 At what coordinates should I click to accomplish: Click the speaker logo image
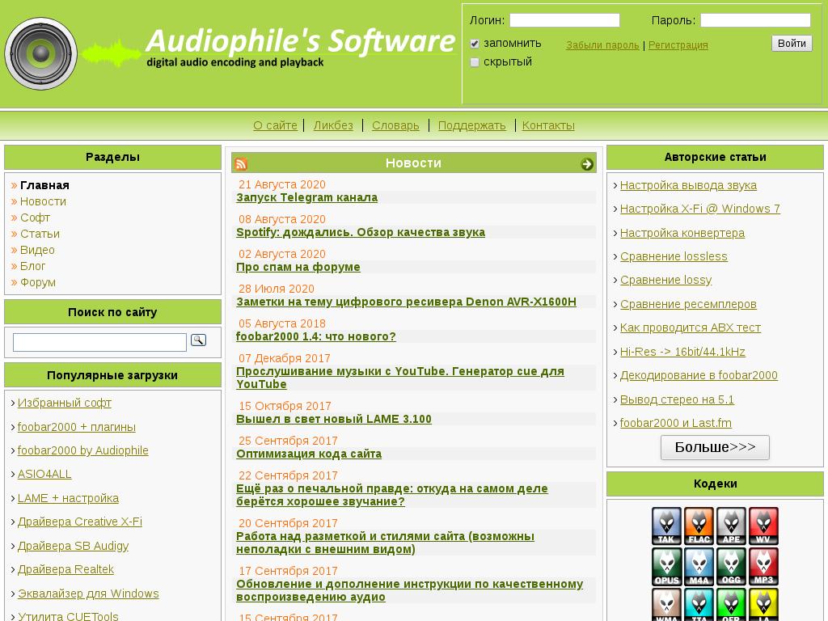point(40,53)
